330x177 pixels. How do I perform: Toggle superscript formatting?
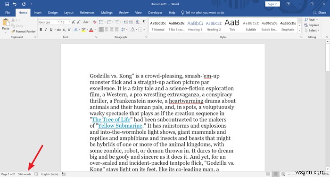pyautogui.click(x=69, y=30)
